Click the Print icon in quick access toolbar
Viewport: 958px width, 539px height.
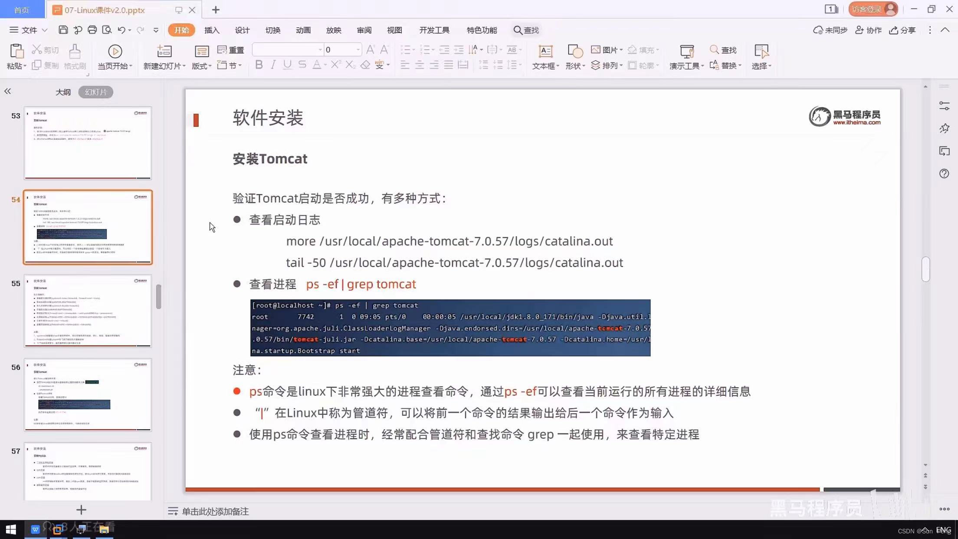tap(92, 30)
